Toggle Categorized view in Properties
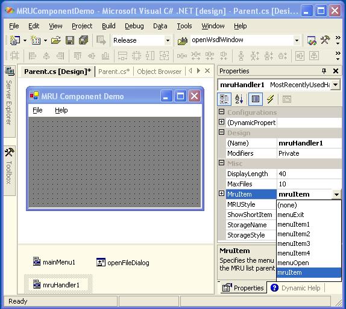 pos(224,99)
